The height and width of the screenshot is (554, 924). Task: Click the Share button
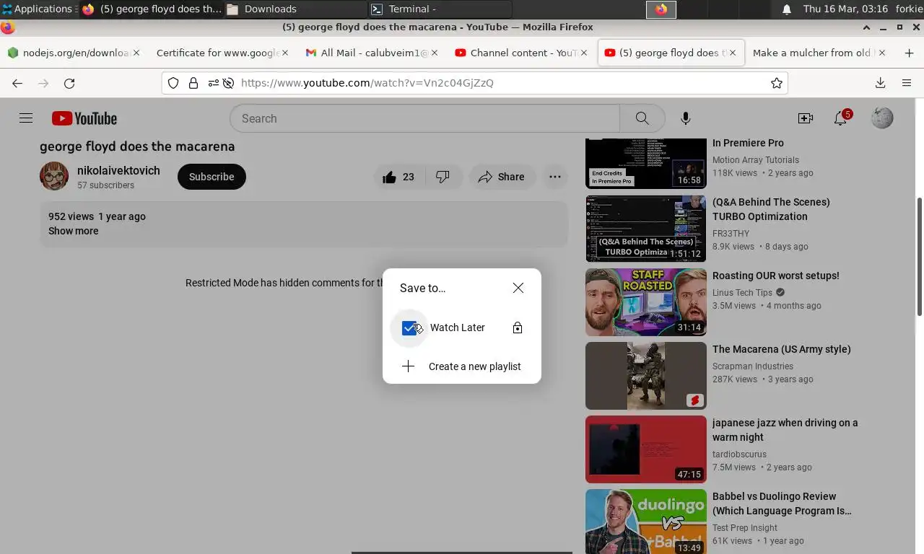tap(502, 177)
